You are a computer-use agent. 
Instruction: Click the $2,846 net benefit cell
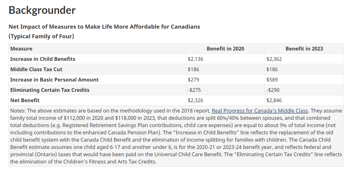[274, 100]
